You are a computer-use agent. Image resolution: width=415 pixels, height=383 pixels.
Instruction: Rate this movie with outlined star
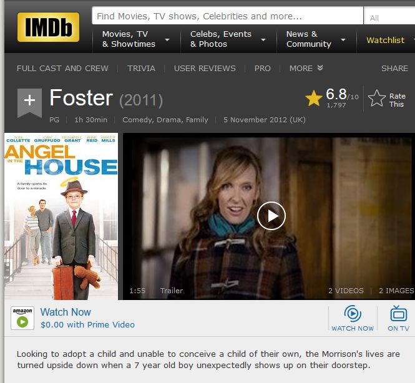point(377,98)
